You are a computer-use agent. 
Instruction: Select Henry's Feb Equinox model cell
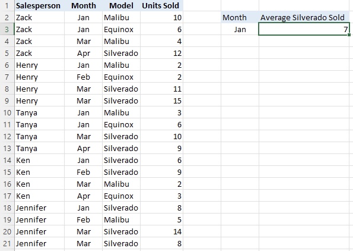[121, 77]
